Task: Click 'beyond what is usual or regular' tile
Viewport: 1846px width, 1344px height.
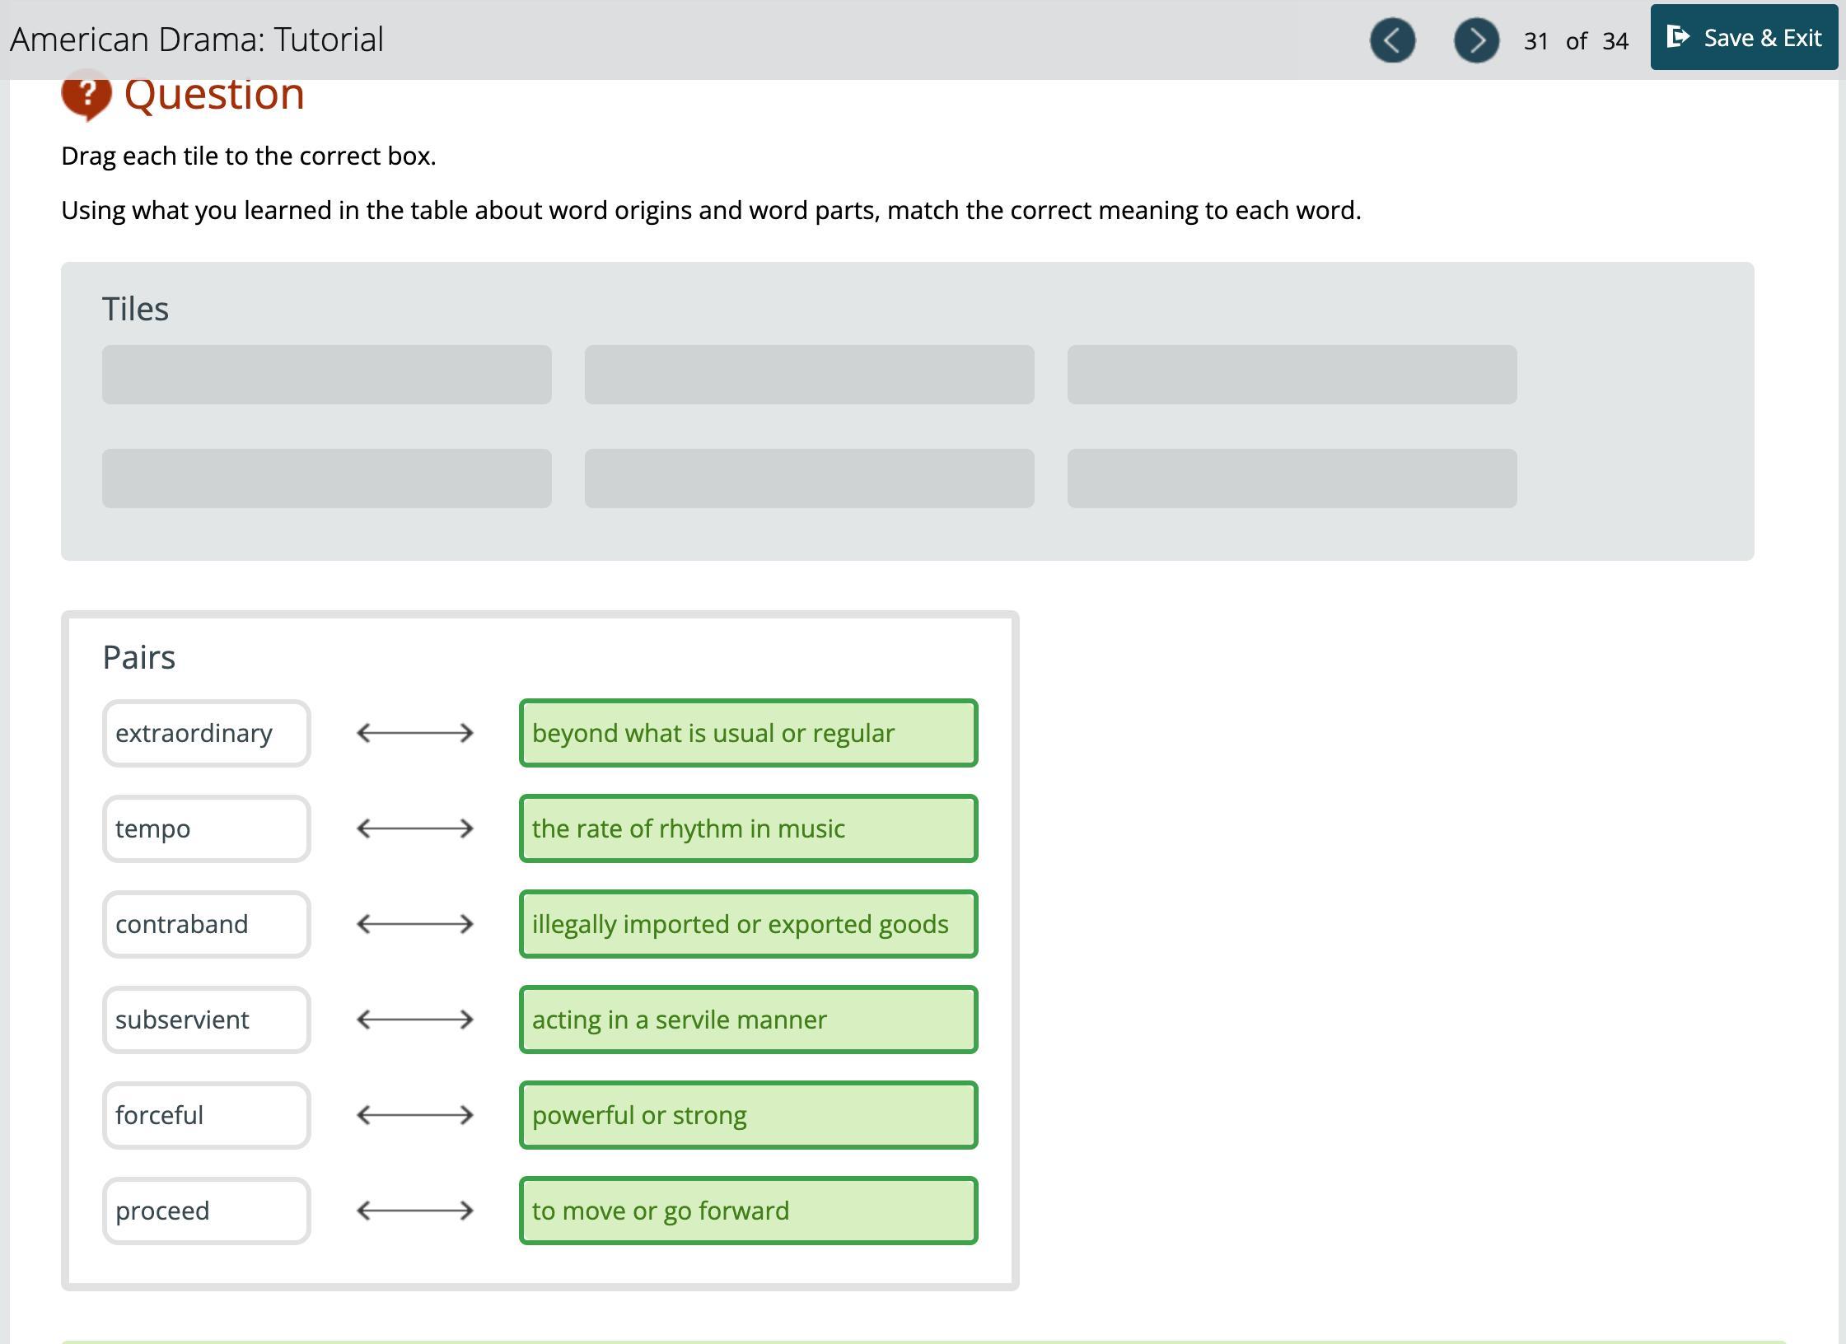Action: [748, 733]
